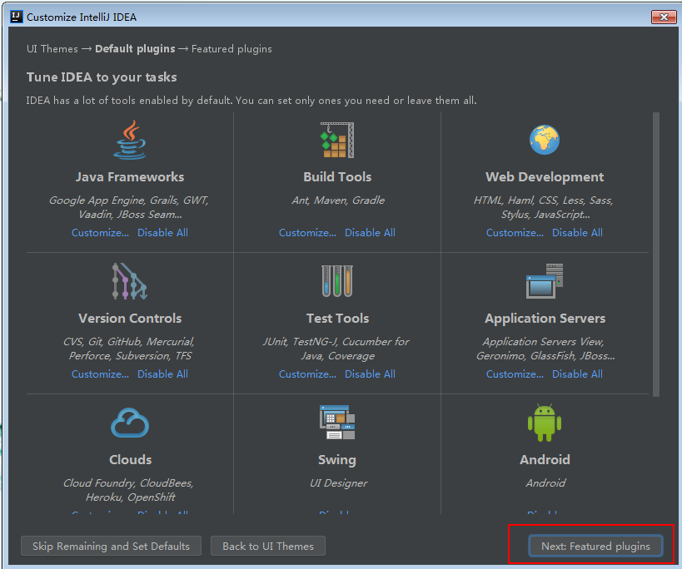Click the 'Clouds' heading text

tap(131, 459)
